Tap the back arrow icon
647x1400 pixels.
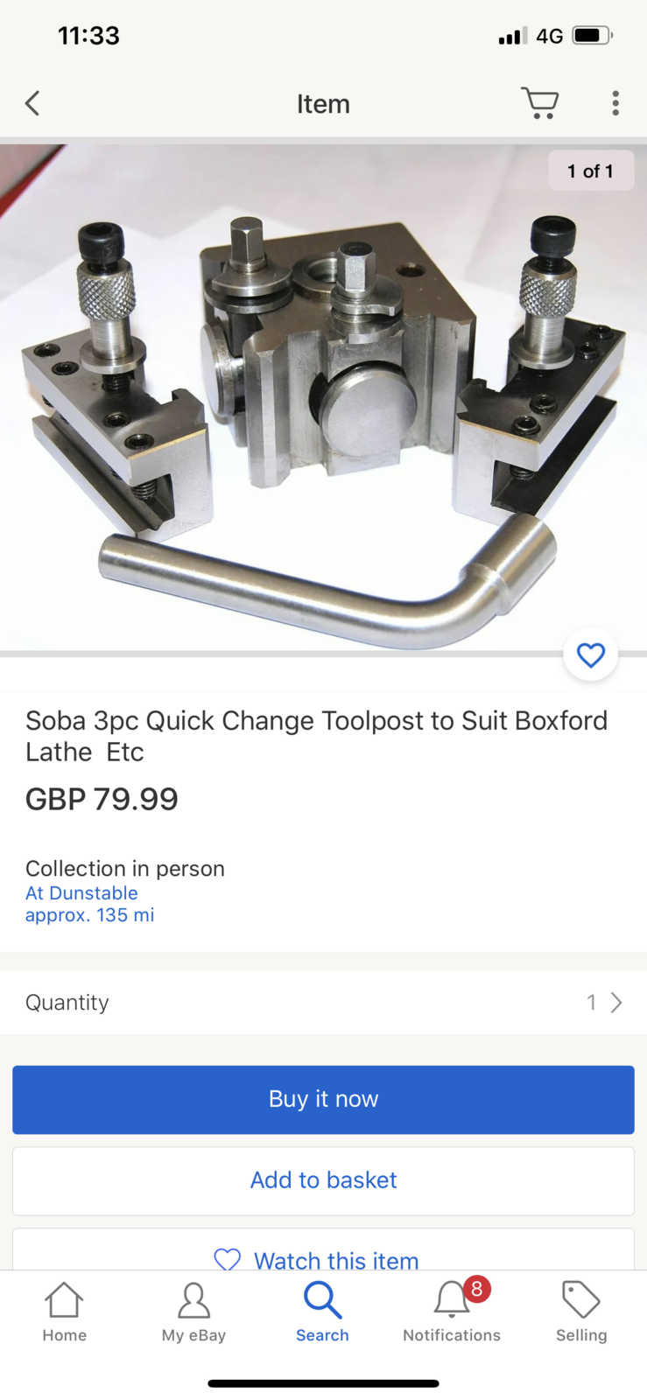tap(33, 103)
